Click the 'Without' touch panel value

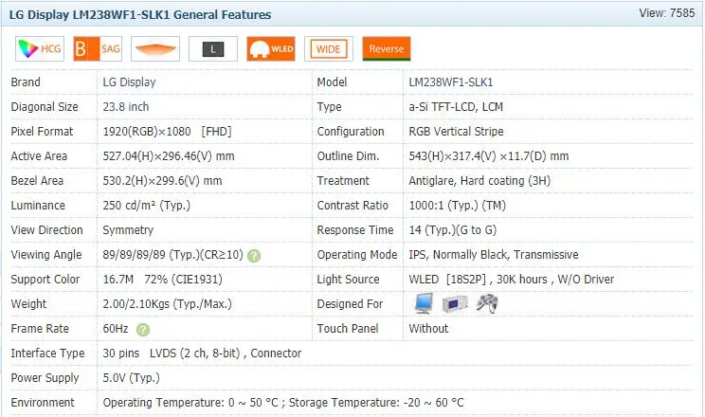428,329
